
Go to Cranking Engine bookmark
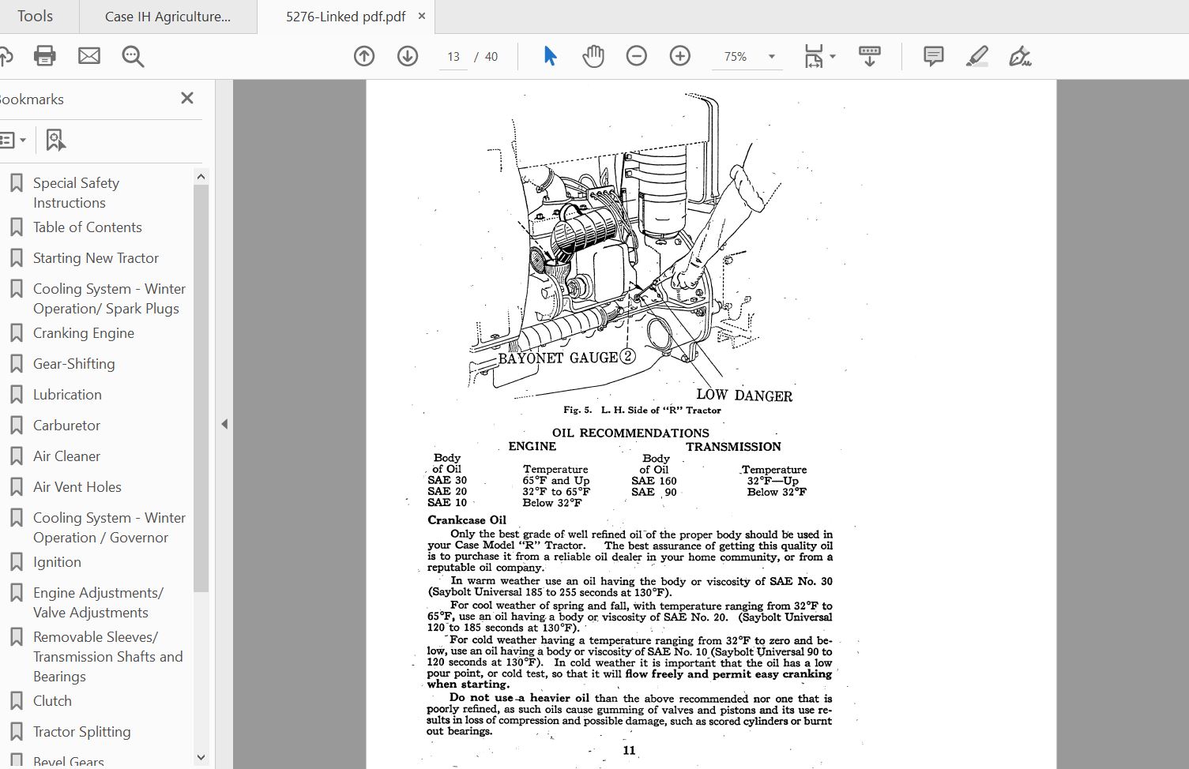pos(84,333)
